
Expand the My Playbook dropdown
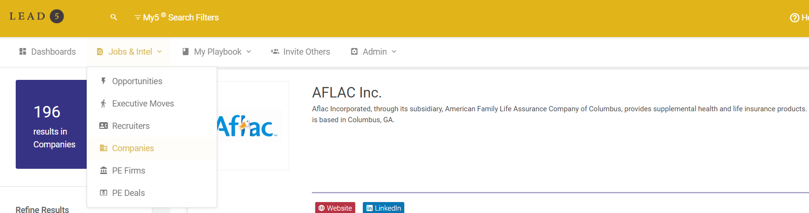(x=217, y=52)
